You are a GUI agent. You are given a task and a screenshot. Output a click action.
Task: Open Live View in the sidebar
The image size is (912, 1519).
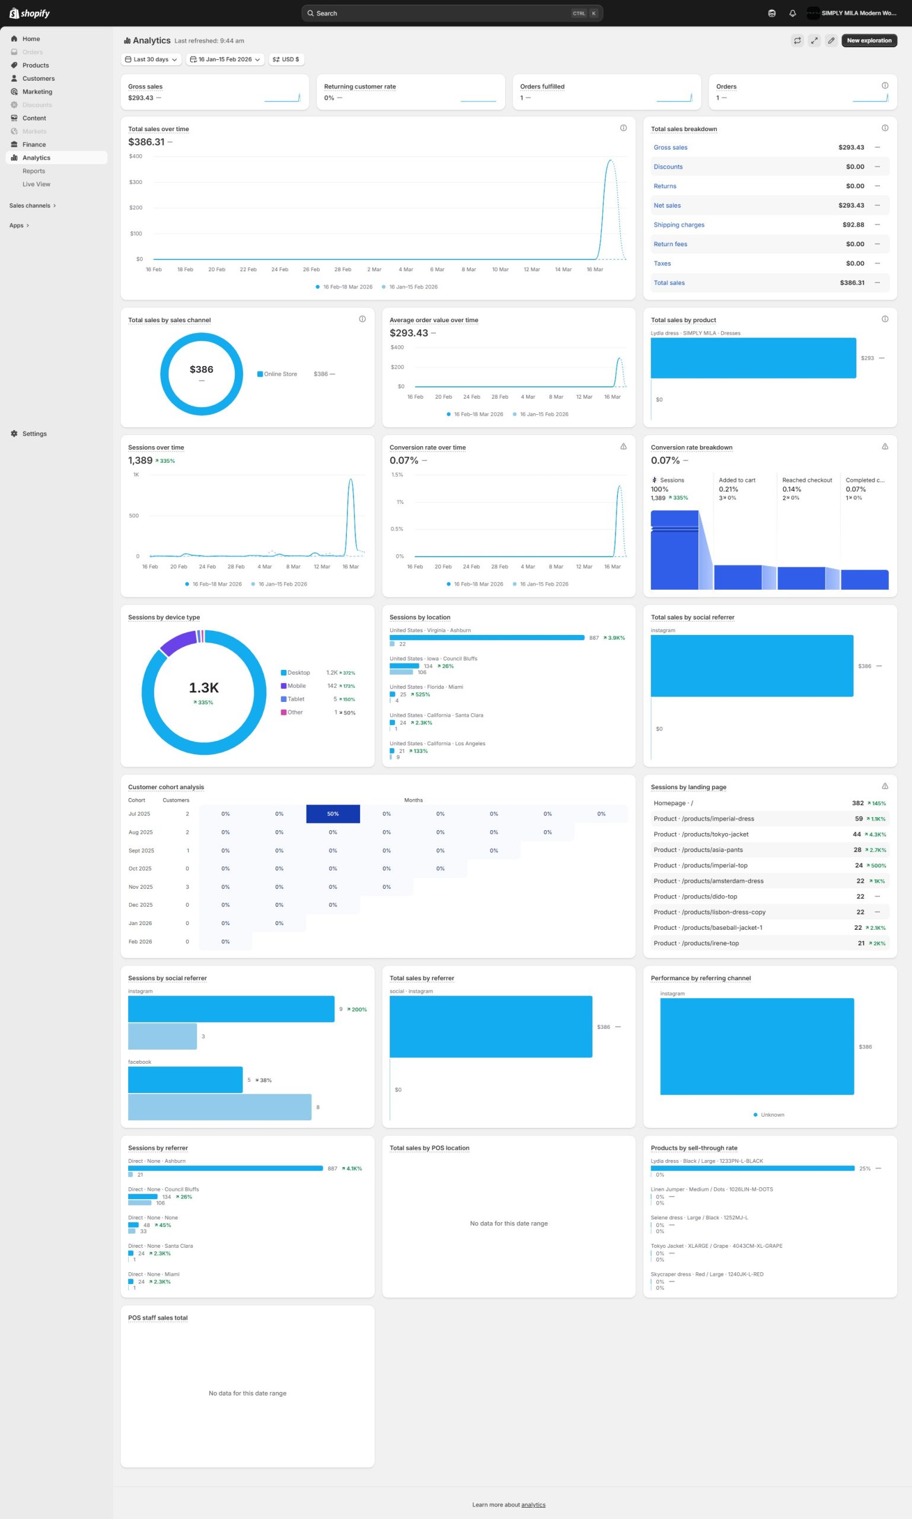[x=36, y=185]
